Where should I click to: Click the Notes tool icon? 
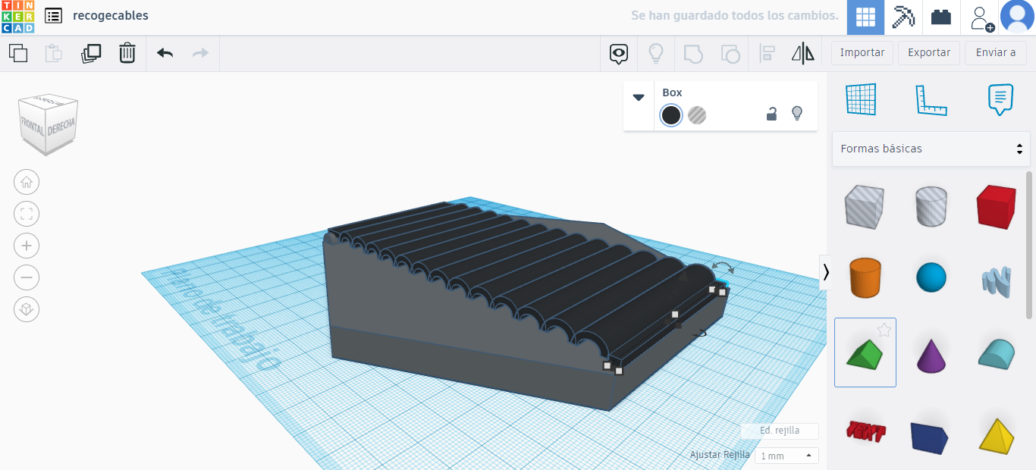tap(1001, 99)
